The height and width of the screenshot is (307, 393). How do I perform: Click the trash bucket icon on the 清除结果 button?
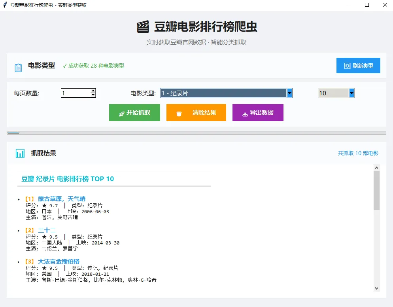point(179,114)
